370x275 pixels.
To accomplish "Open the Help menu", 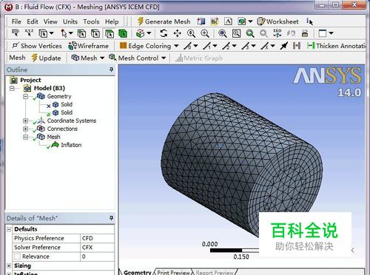I will [112, 21].
